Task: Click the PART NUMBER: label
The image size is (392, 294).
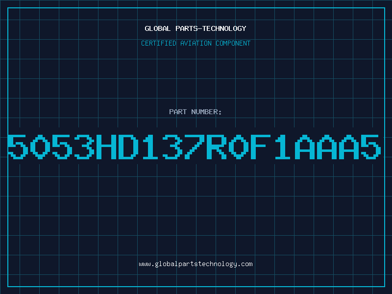Action: (x=195, y=112)
